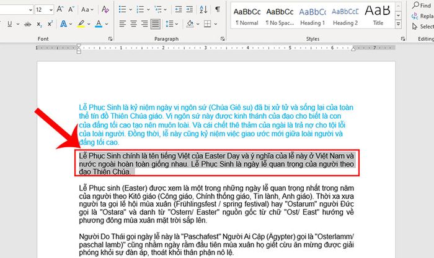434x258 pixels.
Task: Open the font size dropdown
Action: [x=50, y=10]
